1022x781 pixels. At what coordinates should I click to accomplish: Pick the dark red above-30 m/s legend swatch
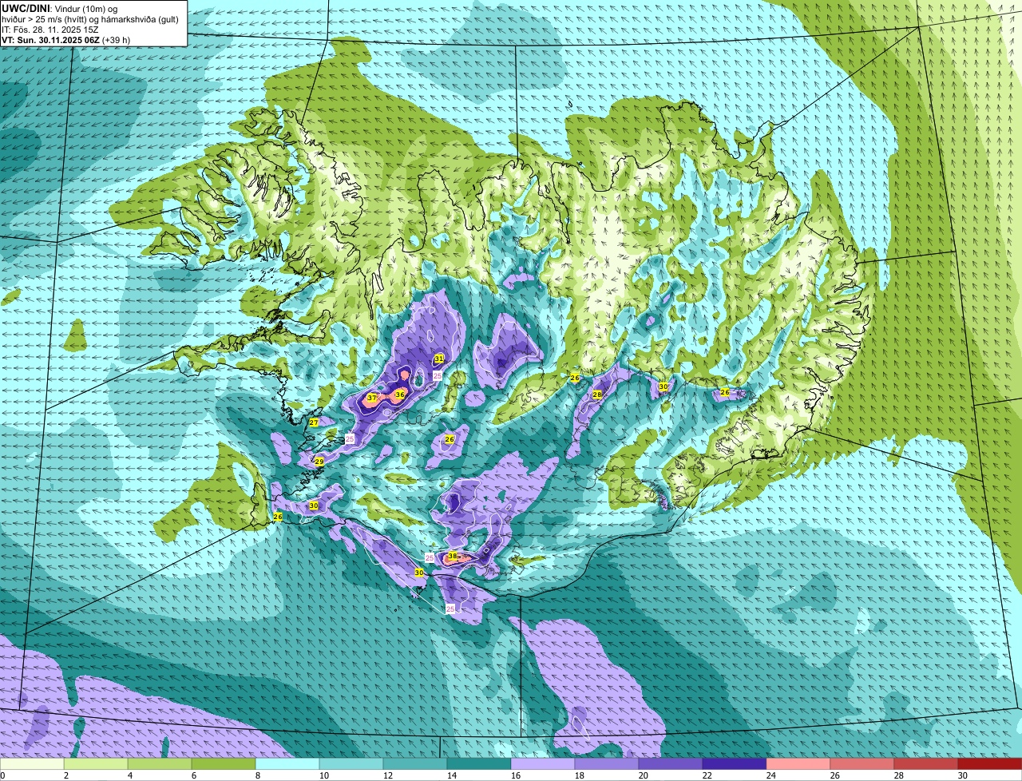tap(990, 763)
